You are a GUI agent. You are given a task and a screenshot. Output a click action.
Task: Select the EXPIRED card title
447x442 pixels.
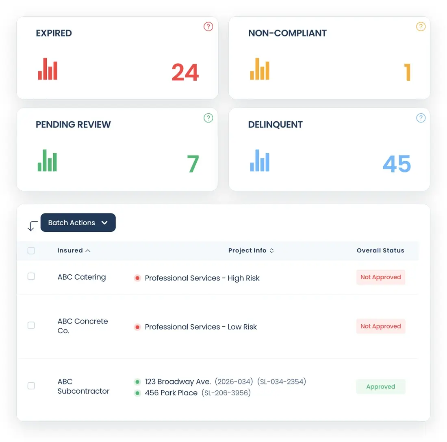[54, 33]
